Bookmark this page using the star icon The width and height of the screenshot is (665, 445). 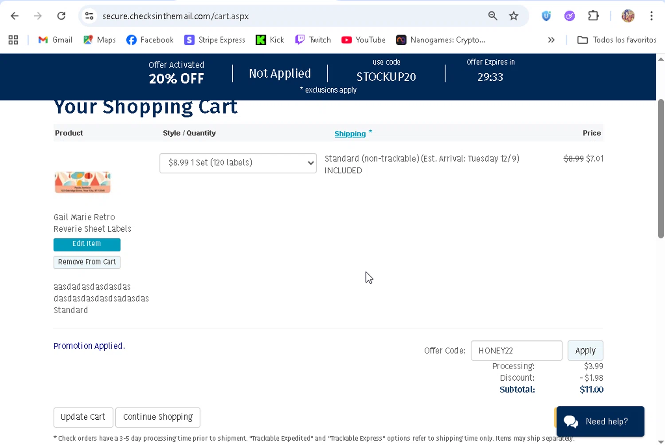(513, 16)
